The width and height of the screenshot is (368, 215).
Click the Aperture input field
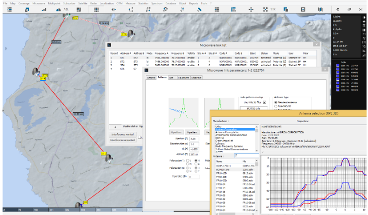pyautogui.click(x=194, y=139)
